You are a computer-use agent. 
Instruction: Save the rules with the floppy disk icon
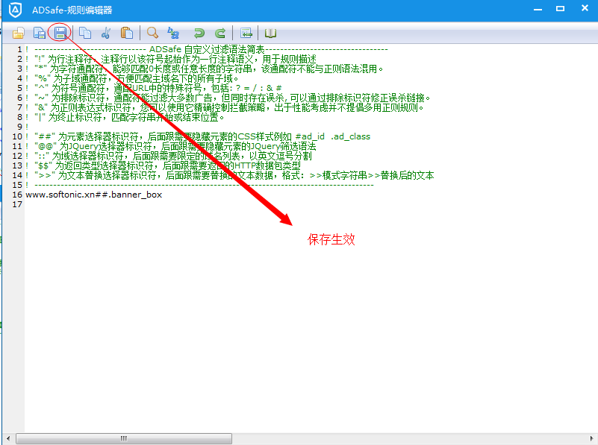[x=60, y=33]
